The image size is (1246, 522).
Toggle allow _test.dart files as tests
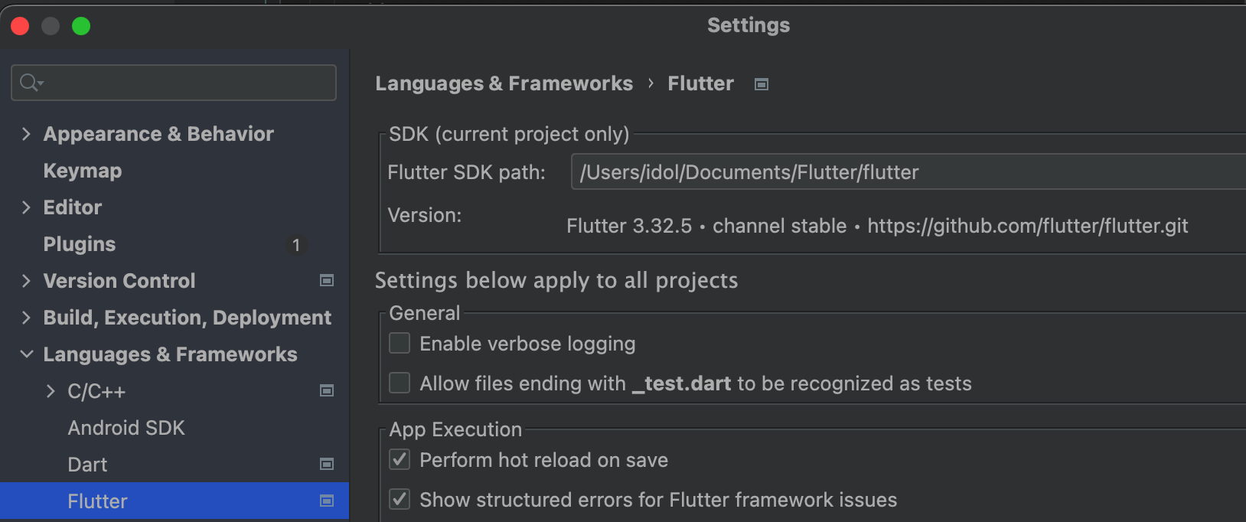click(400, 383)
